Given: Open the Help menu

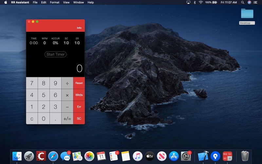Looking at the screenshot, I should 91,2.
